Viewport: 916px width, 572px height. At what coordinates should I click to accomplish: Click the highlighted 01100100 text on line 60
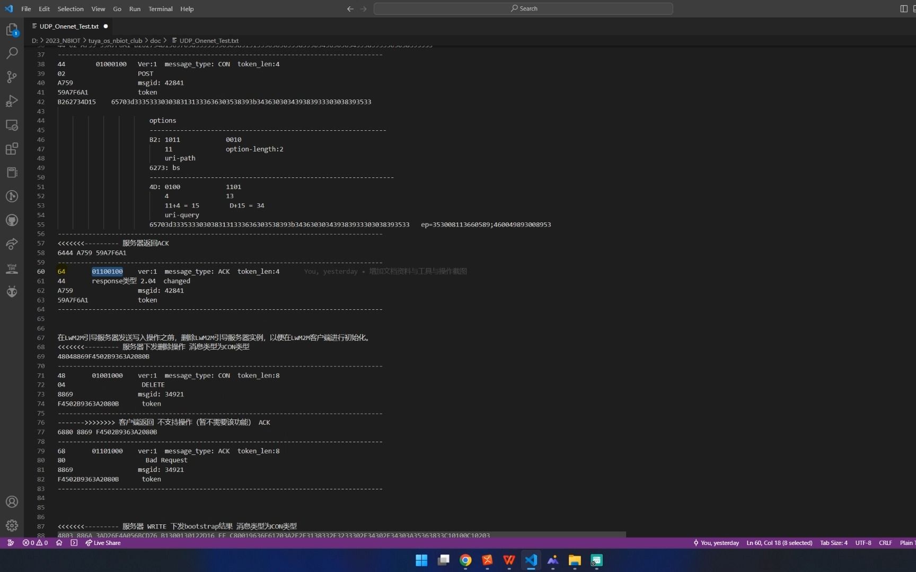click(107, 272)
